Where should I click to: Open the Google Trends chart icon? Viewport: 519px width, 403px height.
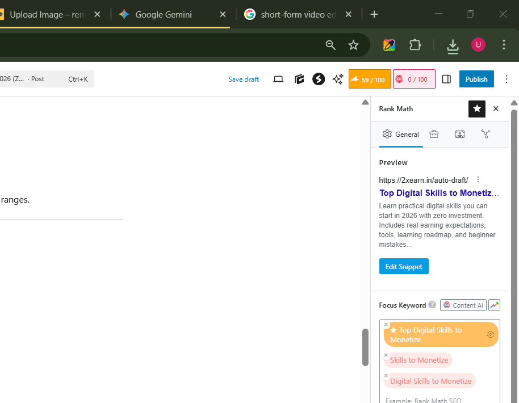pos(494,305)
